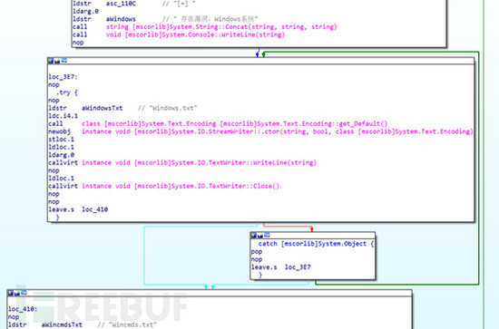Open node color picker on loc_3E7 block

tap(51, 61)
